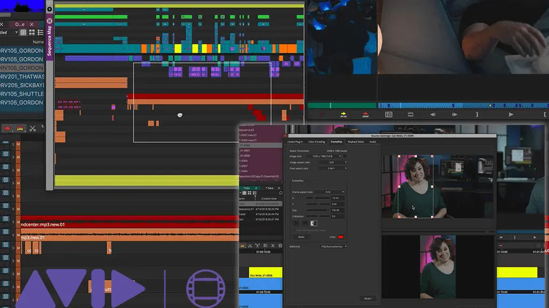Mute the track holding the cc clips
549x308 pixels.
(x=18, y=248)
